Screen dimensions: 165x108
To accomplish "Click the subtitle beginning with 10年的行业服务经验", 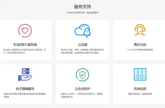I will pos(82,13).
